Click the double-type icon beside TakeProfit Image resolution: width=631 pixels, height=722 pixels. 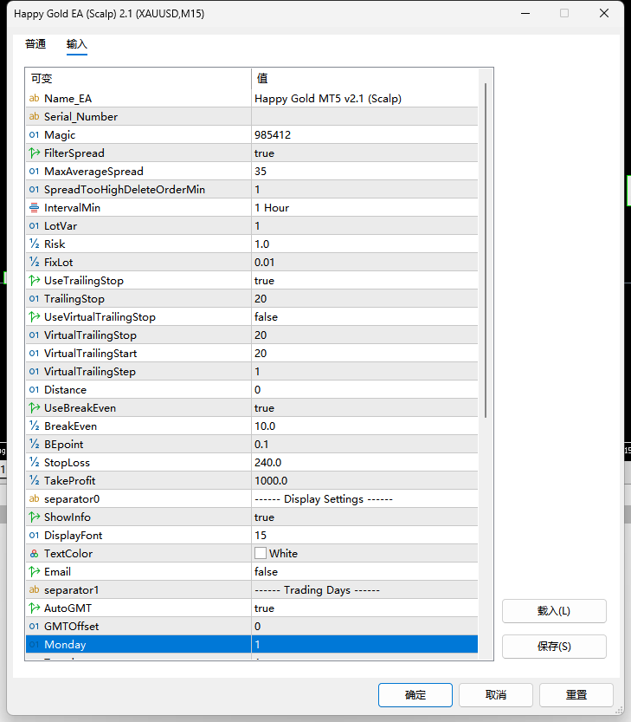tap(34, 480)
